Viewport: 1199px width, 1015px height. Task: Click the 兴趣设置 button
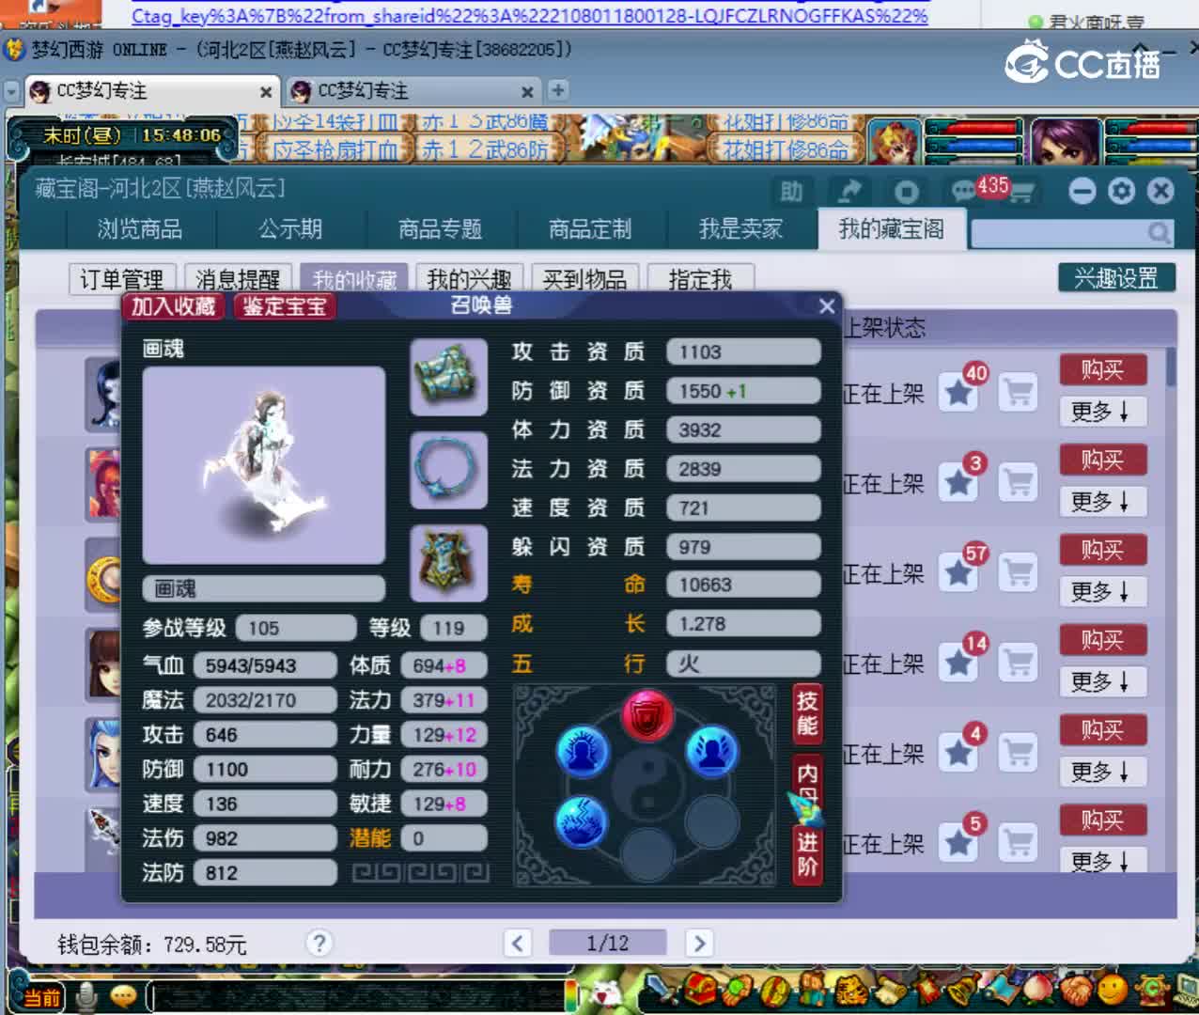pos(1116,278)
